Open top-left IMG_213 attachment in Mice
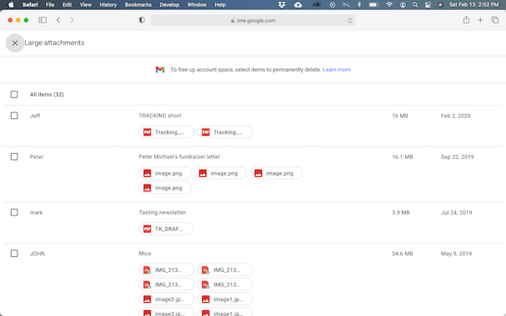506x316 pixels. [166, 270]
